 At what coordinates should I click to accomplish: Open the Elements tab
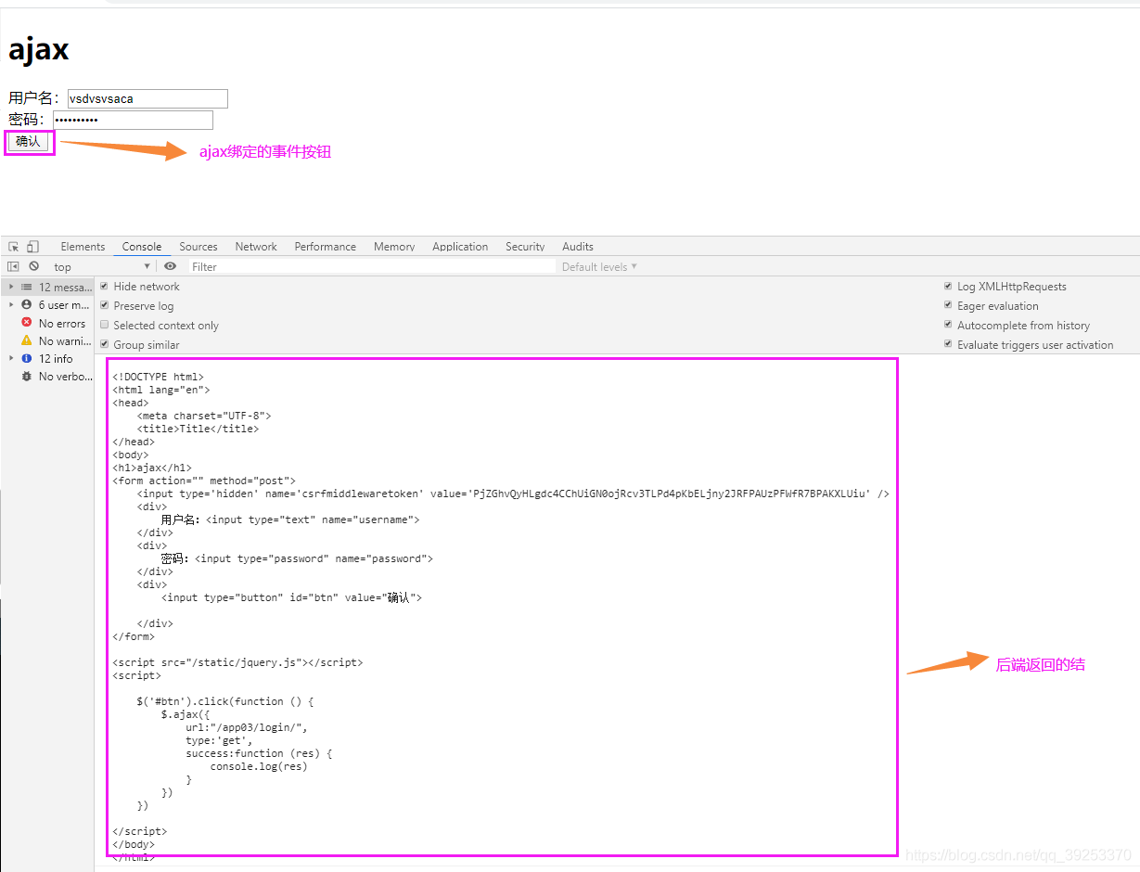(x=83, y=247)
